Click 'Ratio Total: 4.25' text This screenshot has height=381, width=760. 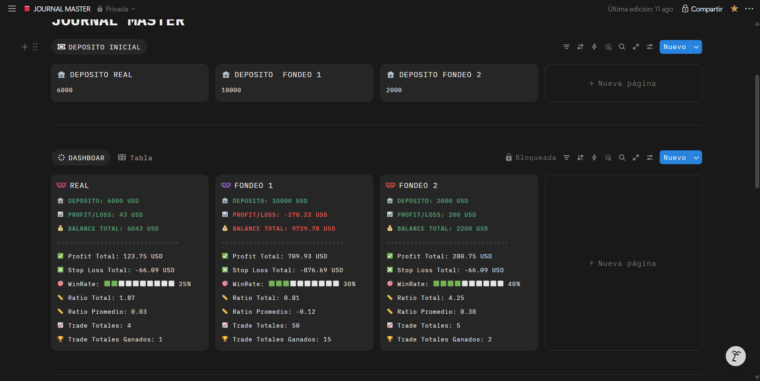pos(431,298)
